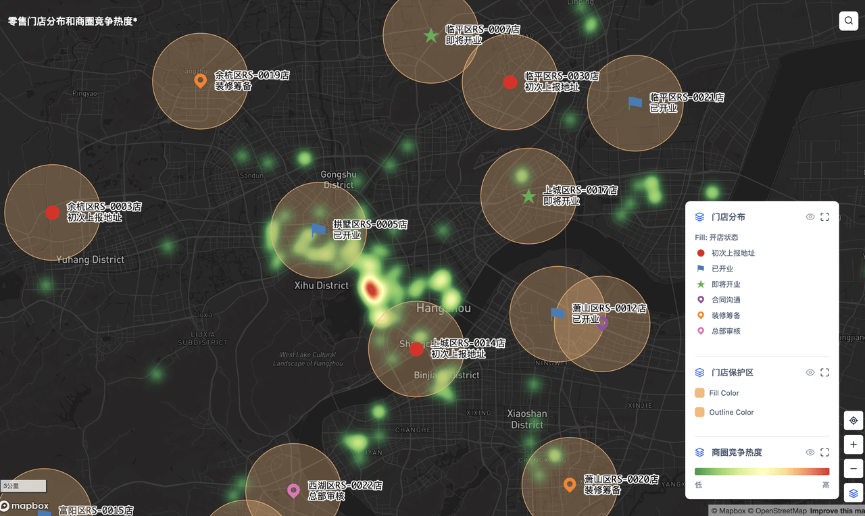Toggle visibility of 门店保护区 layer
Image resolution: width=865 pixels, height=516 pixels.
pos(810,373)
